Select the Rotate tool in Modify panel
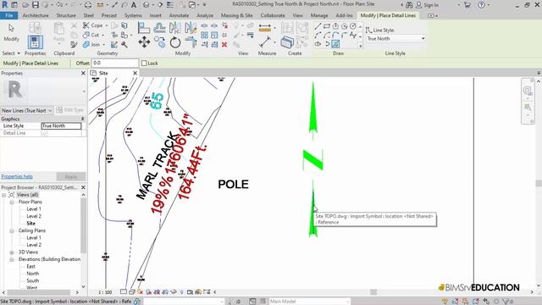 [x=175, y=42]
